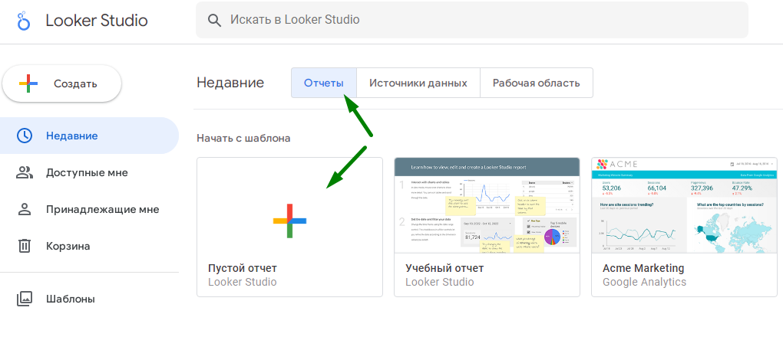Open the Acme Marketing template thumbnail
Image resolution: width=783 pixels, height=337 pixels.
(x=685, y=205)
